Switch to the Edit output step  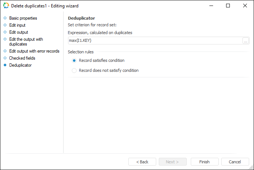[x=19, y=32]
